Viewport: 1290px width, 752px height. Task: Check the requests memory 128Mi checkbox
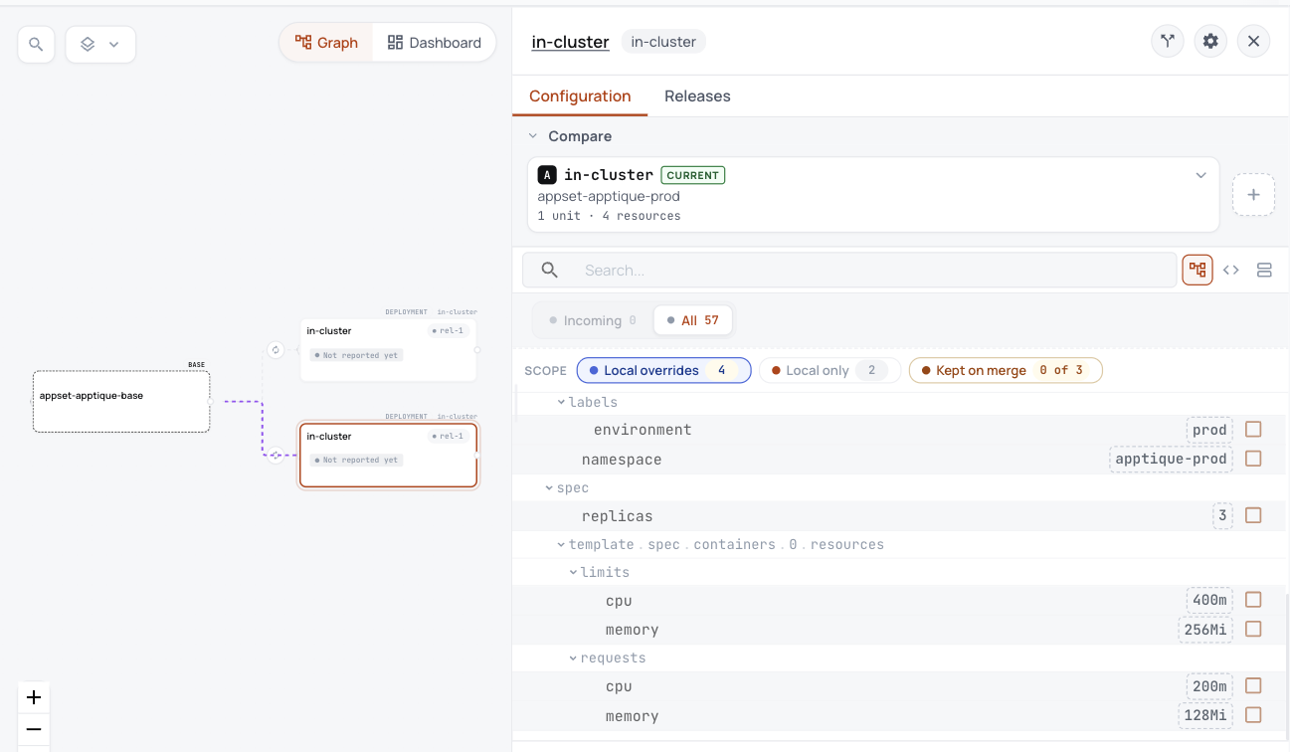click(1253, 714)
